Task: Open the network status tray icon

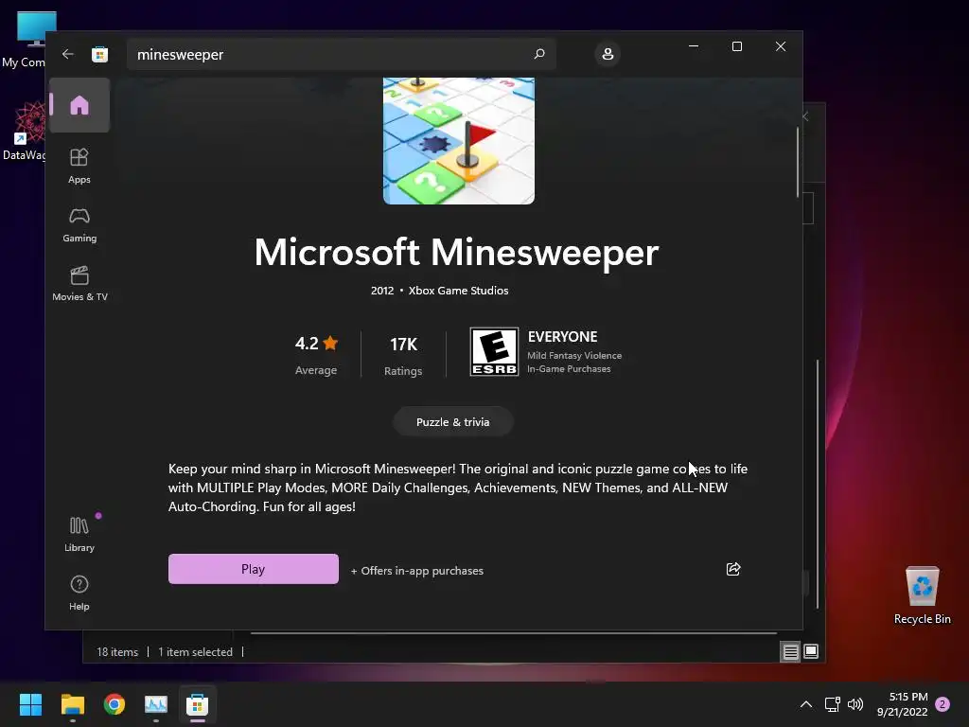Action: pyautogui.click(x=832, y=704)
